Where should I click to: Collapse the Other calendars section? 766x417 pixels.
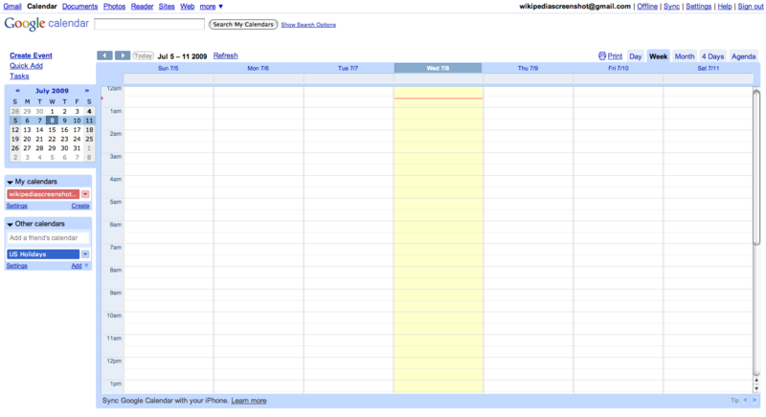click(10, 225)
